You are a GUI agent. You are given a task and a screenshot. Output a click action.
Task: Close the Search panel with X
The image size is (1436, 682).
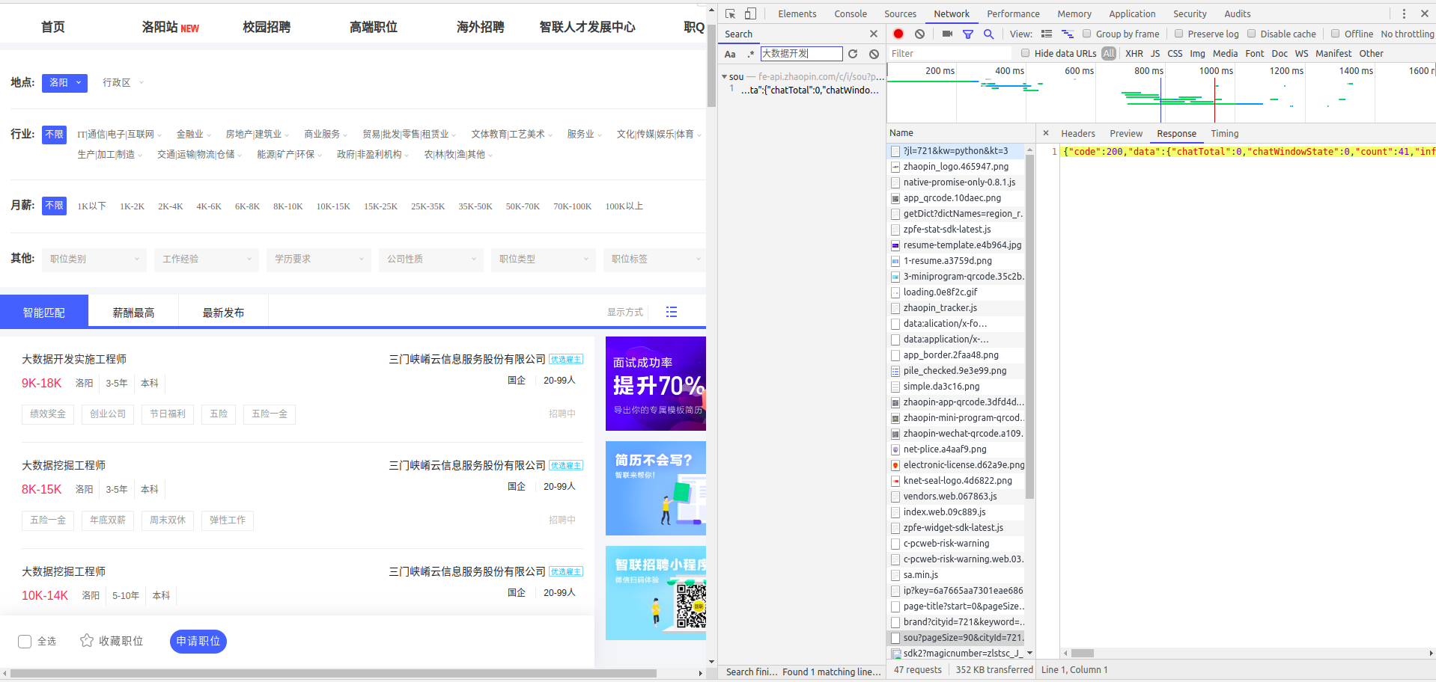point(873,34)
